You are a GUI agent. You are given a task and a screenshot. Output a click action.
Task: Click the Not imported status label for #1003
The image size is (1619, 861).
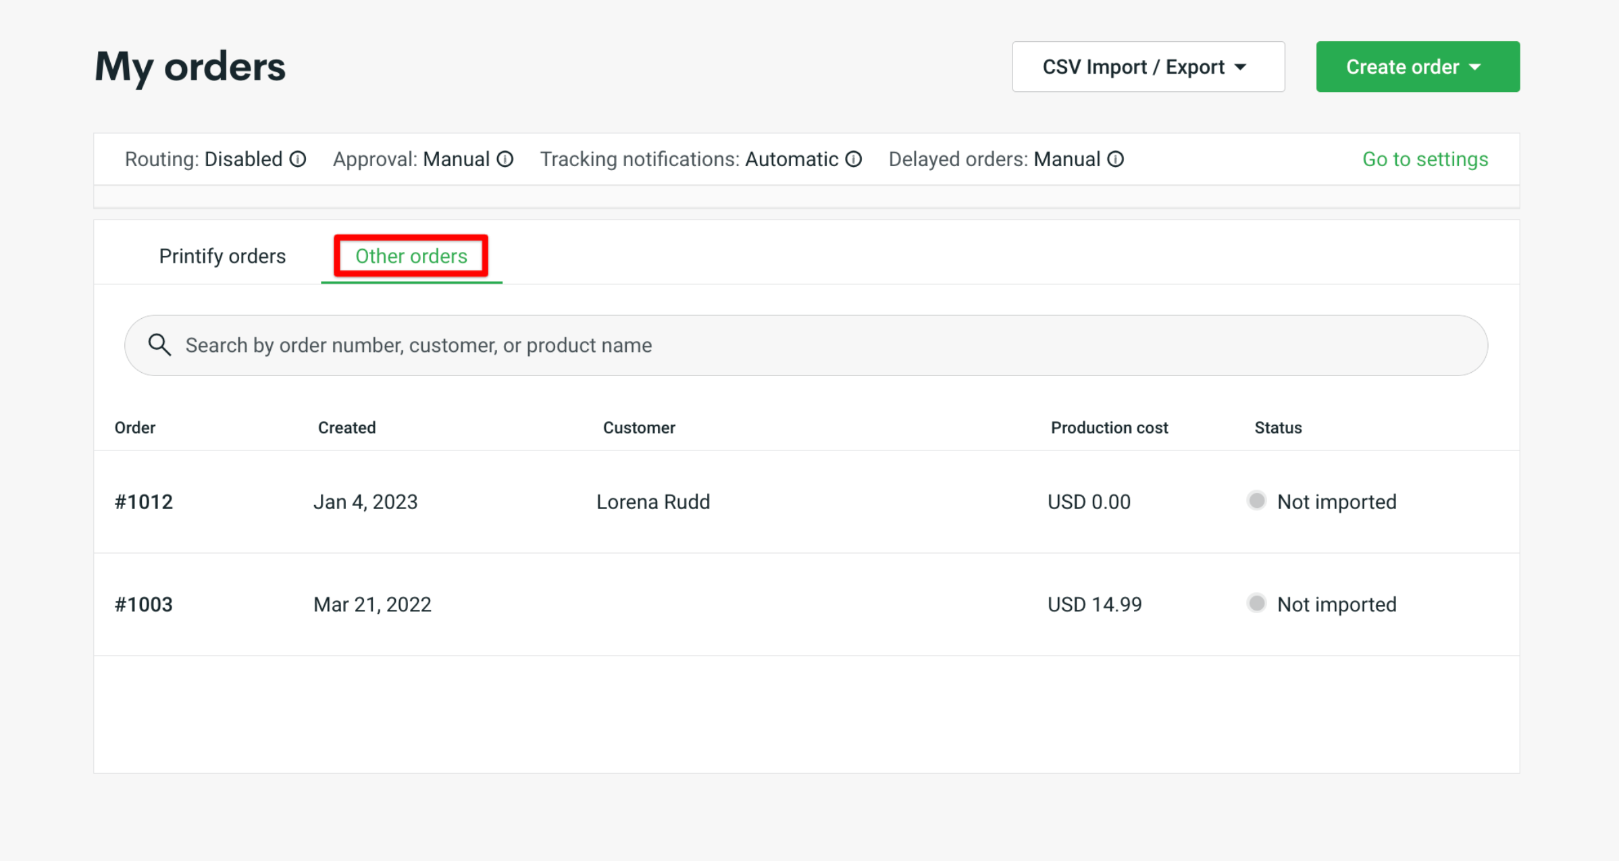[x=1336, y=603]
